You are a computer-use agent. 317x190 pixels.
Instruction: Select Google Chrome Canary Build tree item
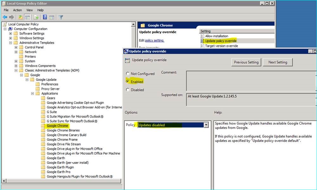67,135
